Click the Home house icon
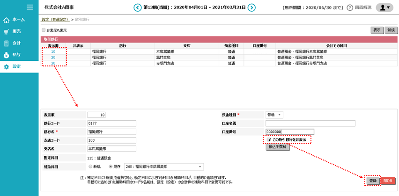Screen dimensions: 399x196 tap(7, 20)
